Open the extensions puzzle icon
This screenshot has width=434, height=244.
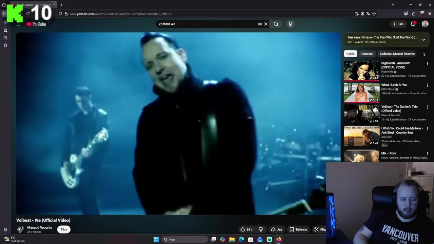(x=414, y=14)
